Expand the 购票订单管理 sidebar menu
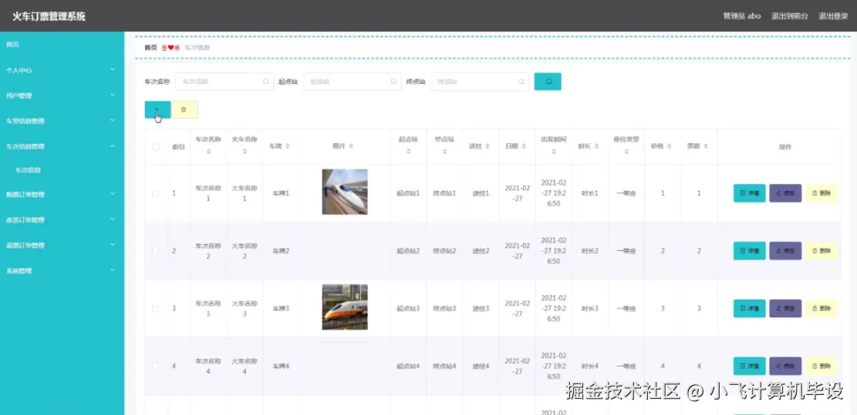The height and width of the screenshot is (415, 857). pos(62,194)
